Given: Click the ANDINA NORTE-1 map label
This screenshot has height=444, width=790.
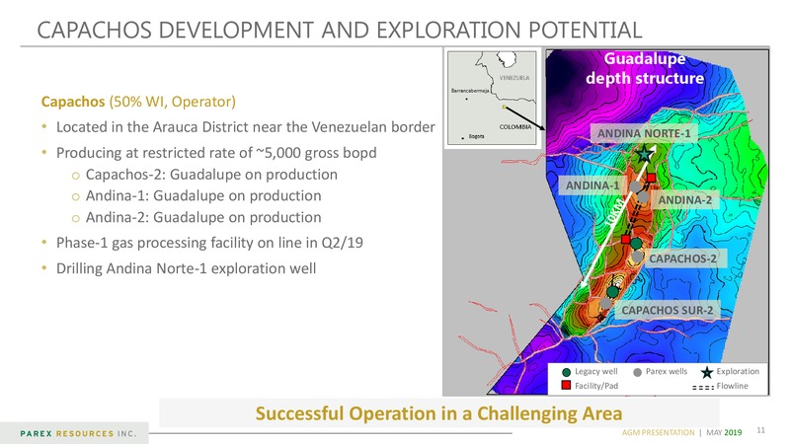Looking at the screenshot, I should (644, 134).
